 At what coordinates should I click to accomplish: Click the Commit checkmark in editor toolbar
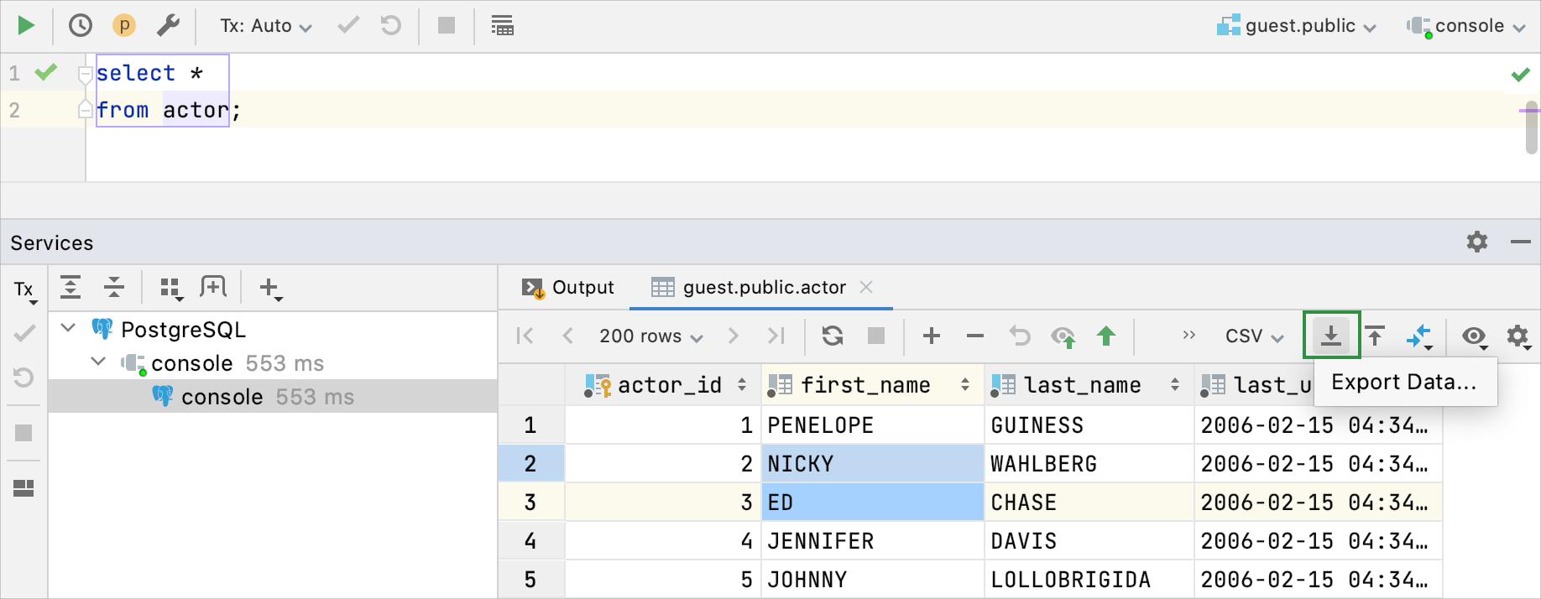pyautogui.click(x=348, y=25)
